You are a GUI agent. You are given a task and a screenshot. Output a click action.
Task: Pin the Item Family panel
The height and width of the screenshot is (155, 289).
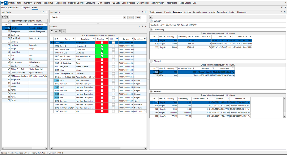pyautogui.click(x=43, y=12)
